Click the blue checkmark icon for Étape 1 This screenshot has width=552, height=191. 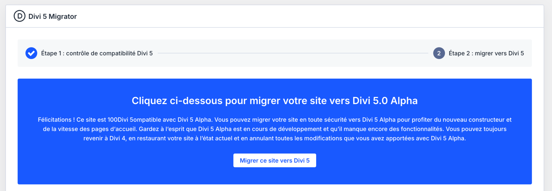coord(31,53)
